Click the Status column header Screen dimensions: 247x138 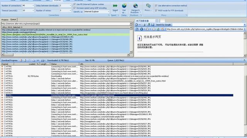pos(64,64)
